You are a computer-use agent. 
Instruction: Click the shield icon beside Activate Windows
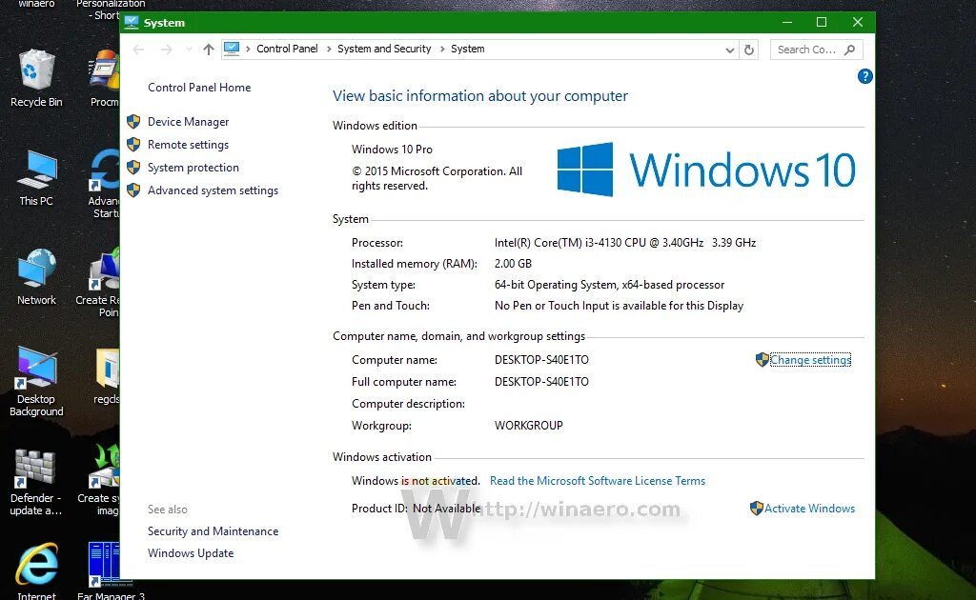756,508
